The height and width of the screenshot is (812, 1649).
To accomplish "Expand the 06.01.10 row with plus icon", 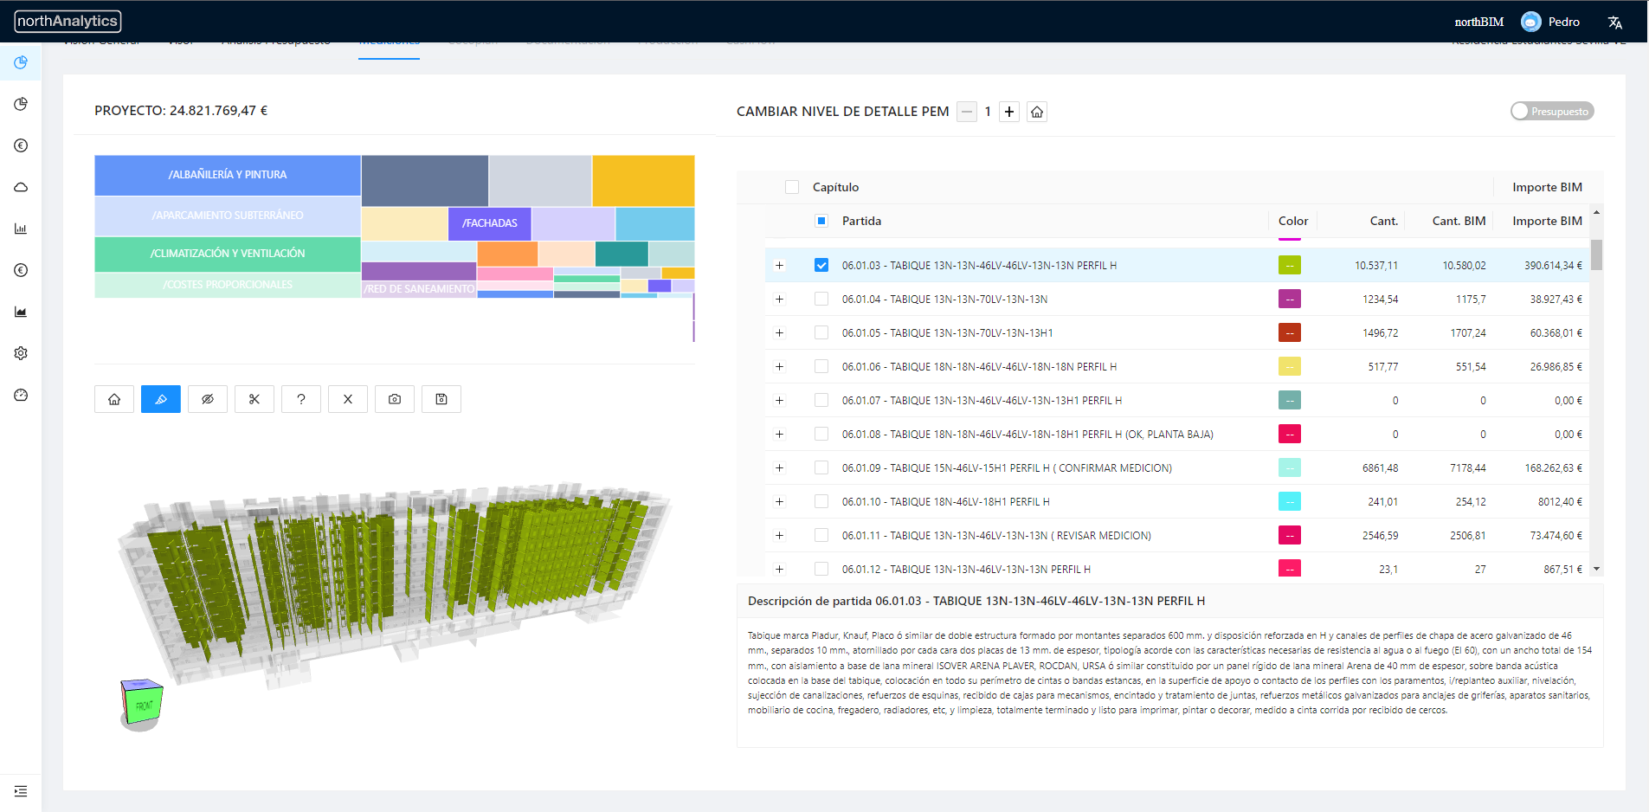I will tap(779, 502).
